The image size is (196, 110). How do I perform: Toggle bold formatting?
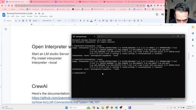click(x=81, y=21)
